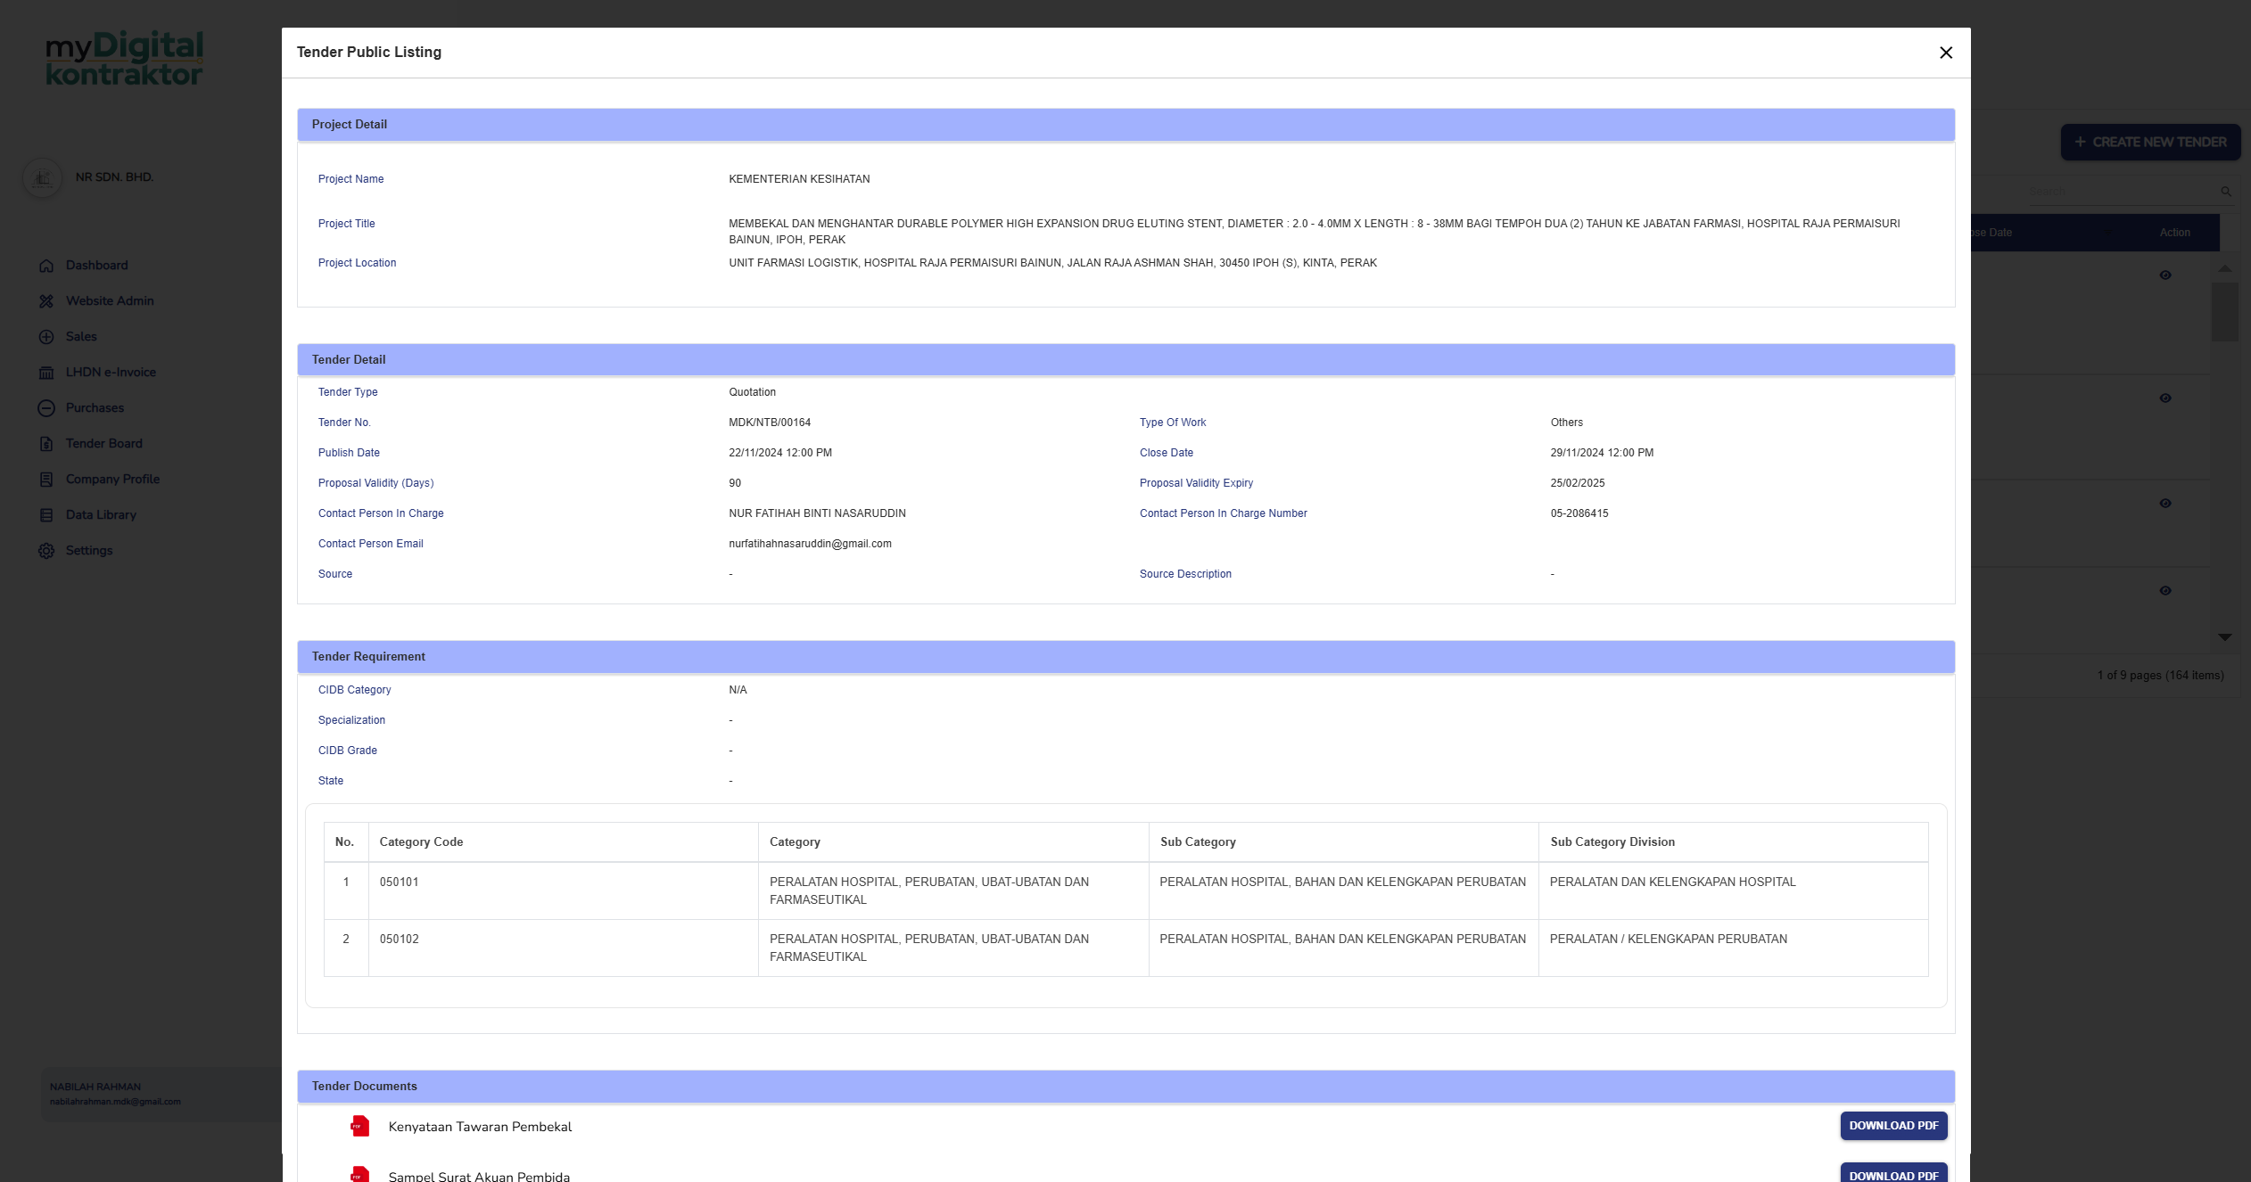Click pagination text 1 of 9 pages

pos(2160,676)
